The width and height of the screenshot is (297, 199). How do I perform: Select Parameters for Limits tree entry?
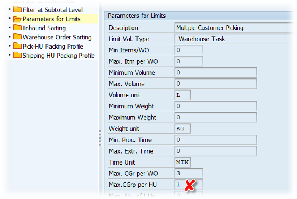click(x=52, y=19)
